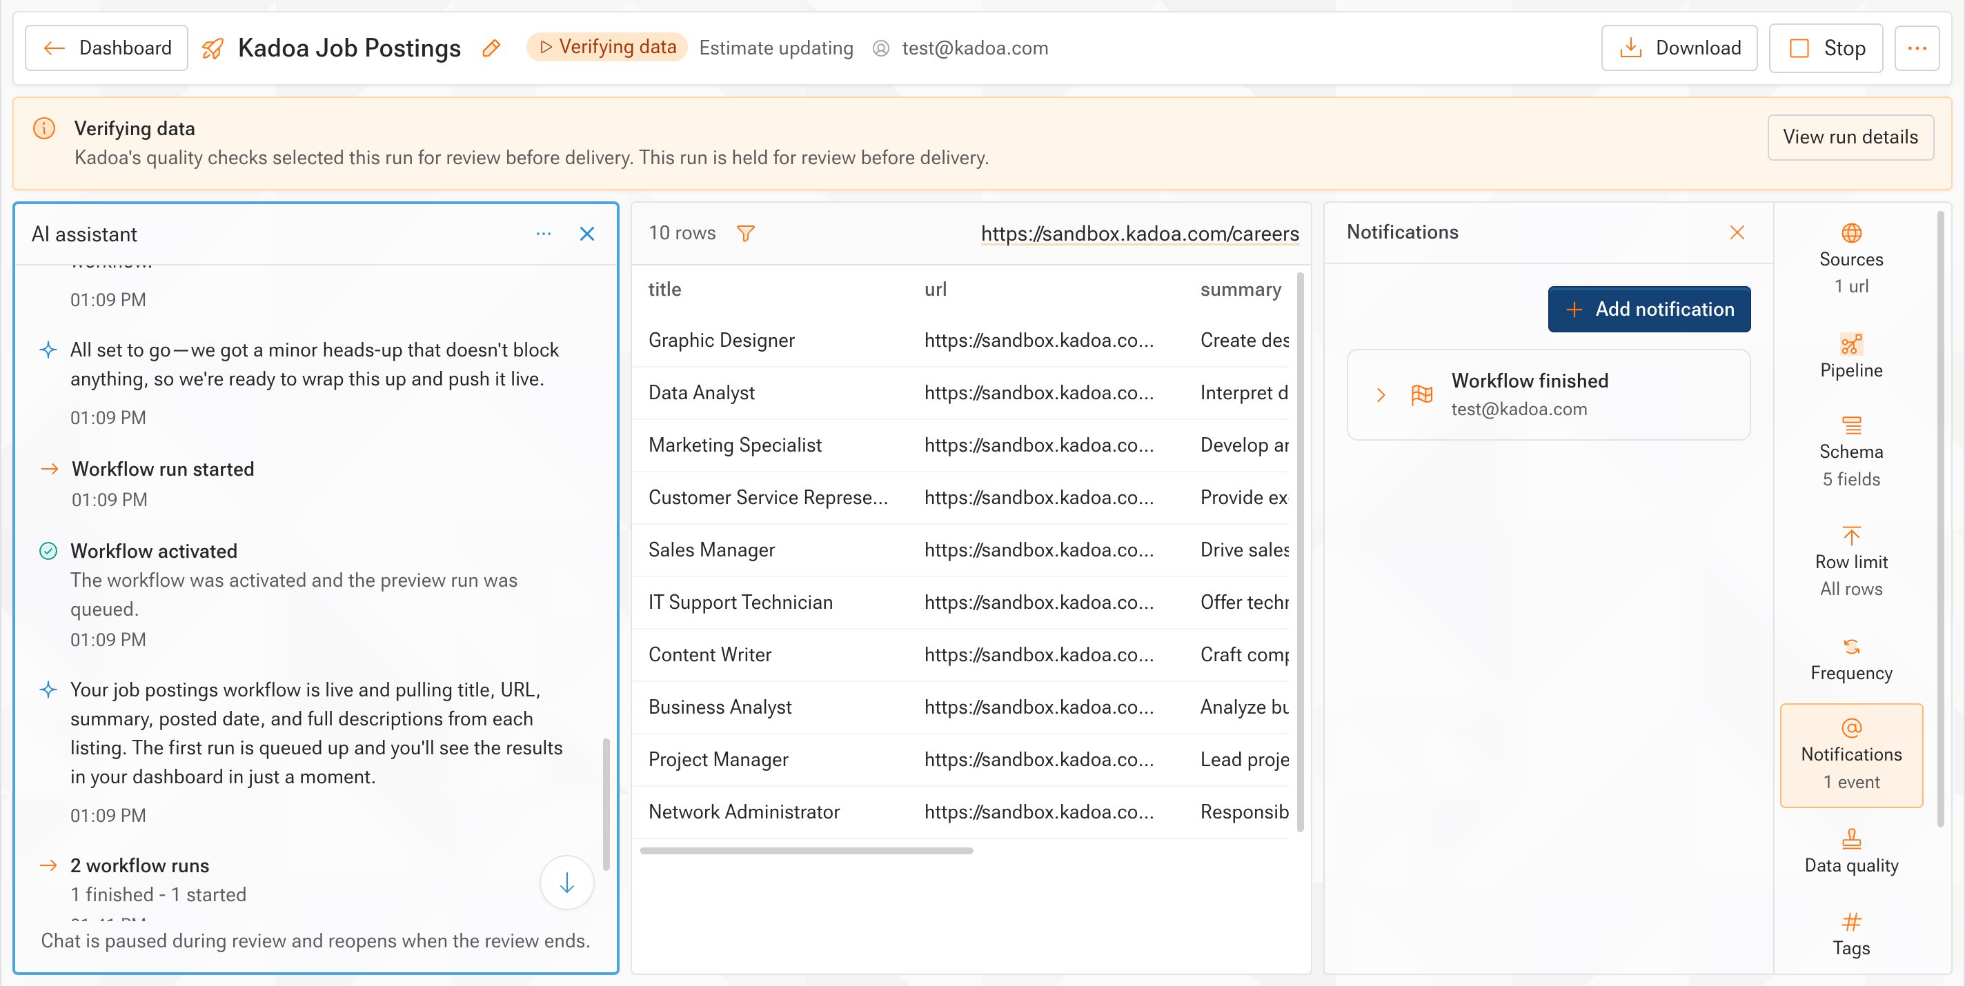
Task: Edit workflow name with pencil icon
Action: pos(491,49)
